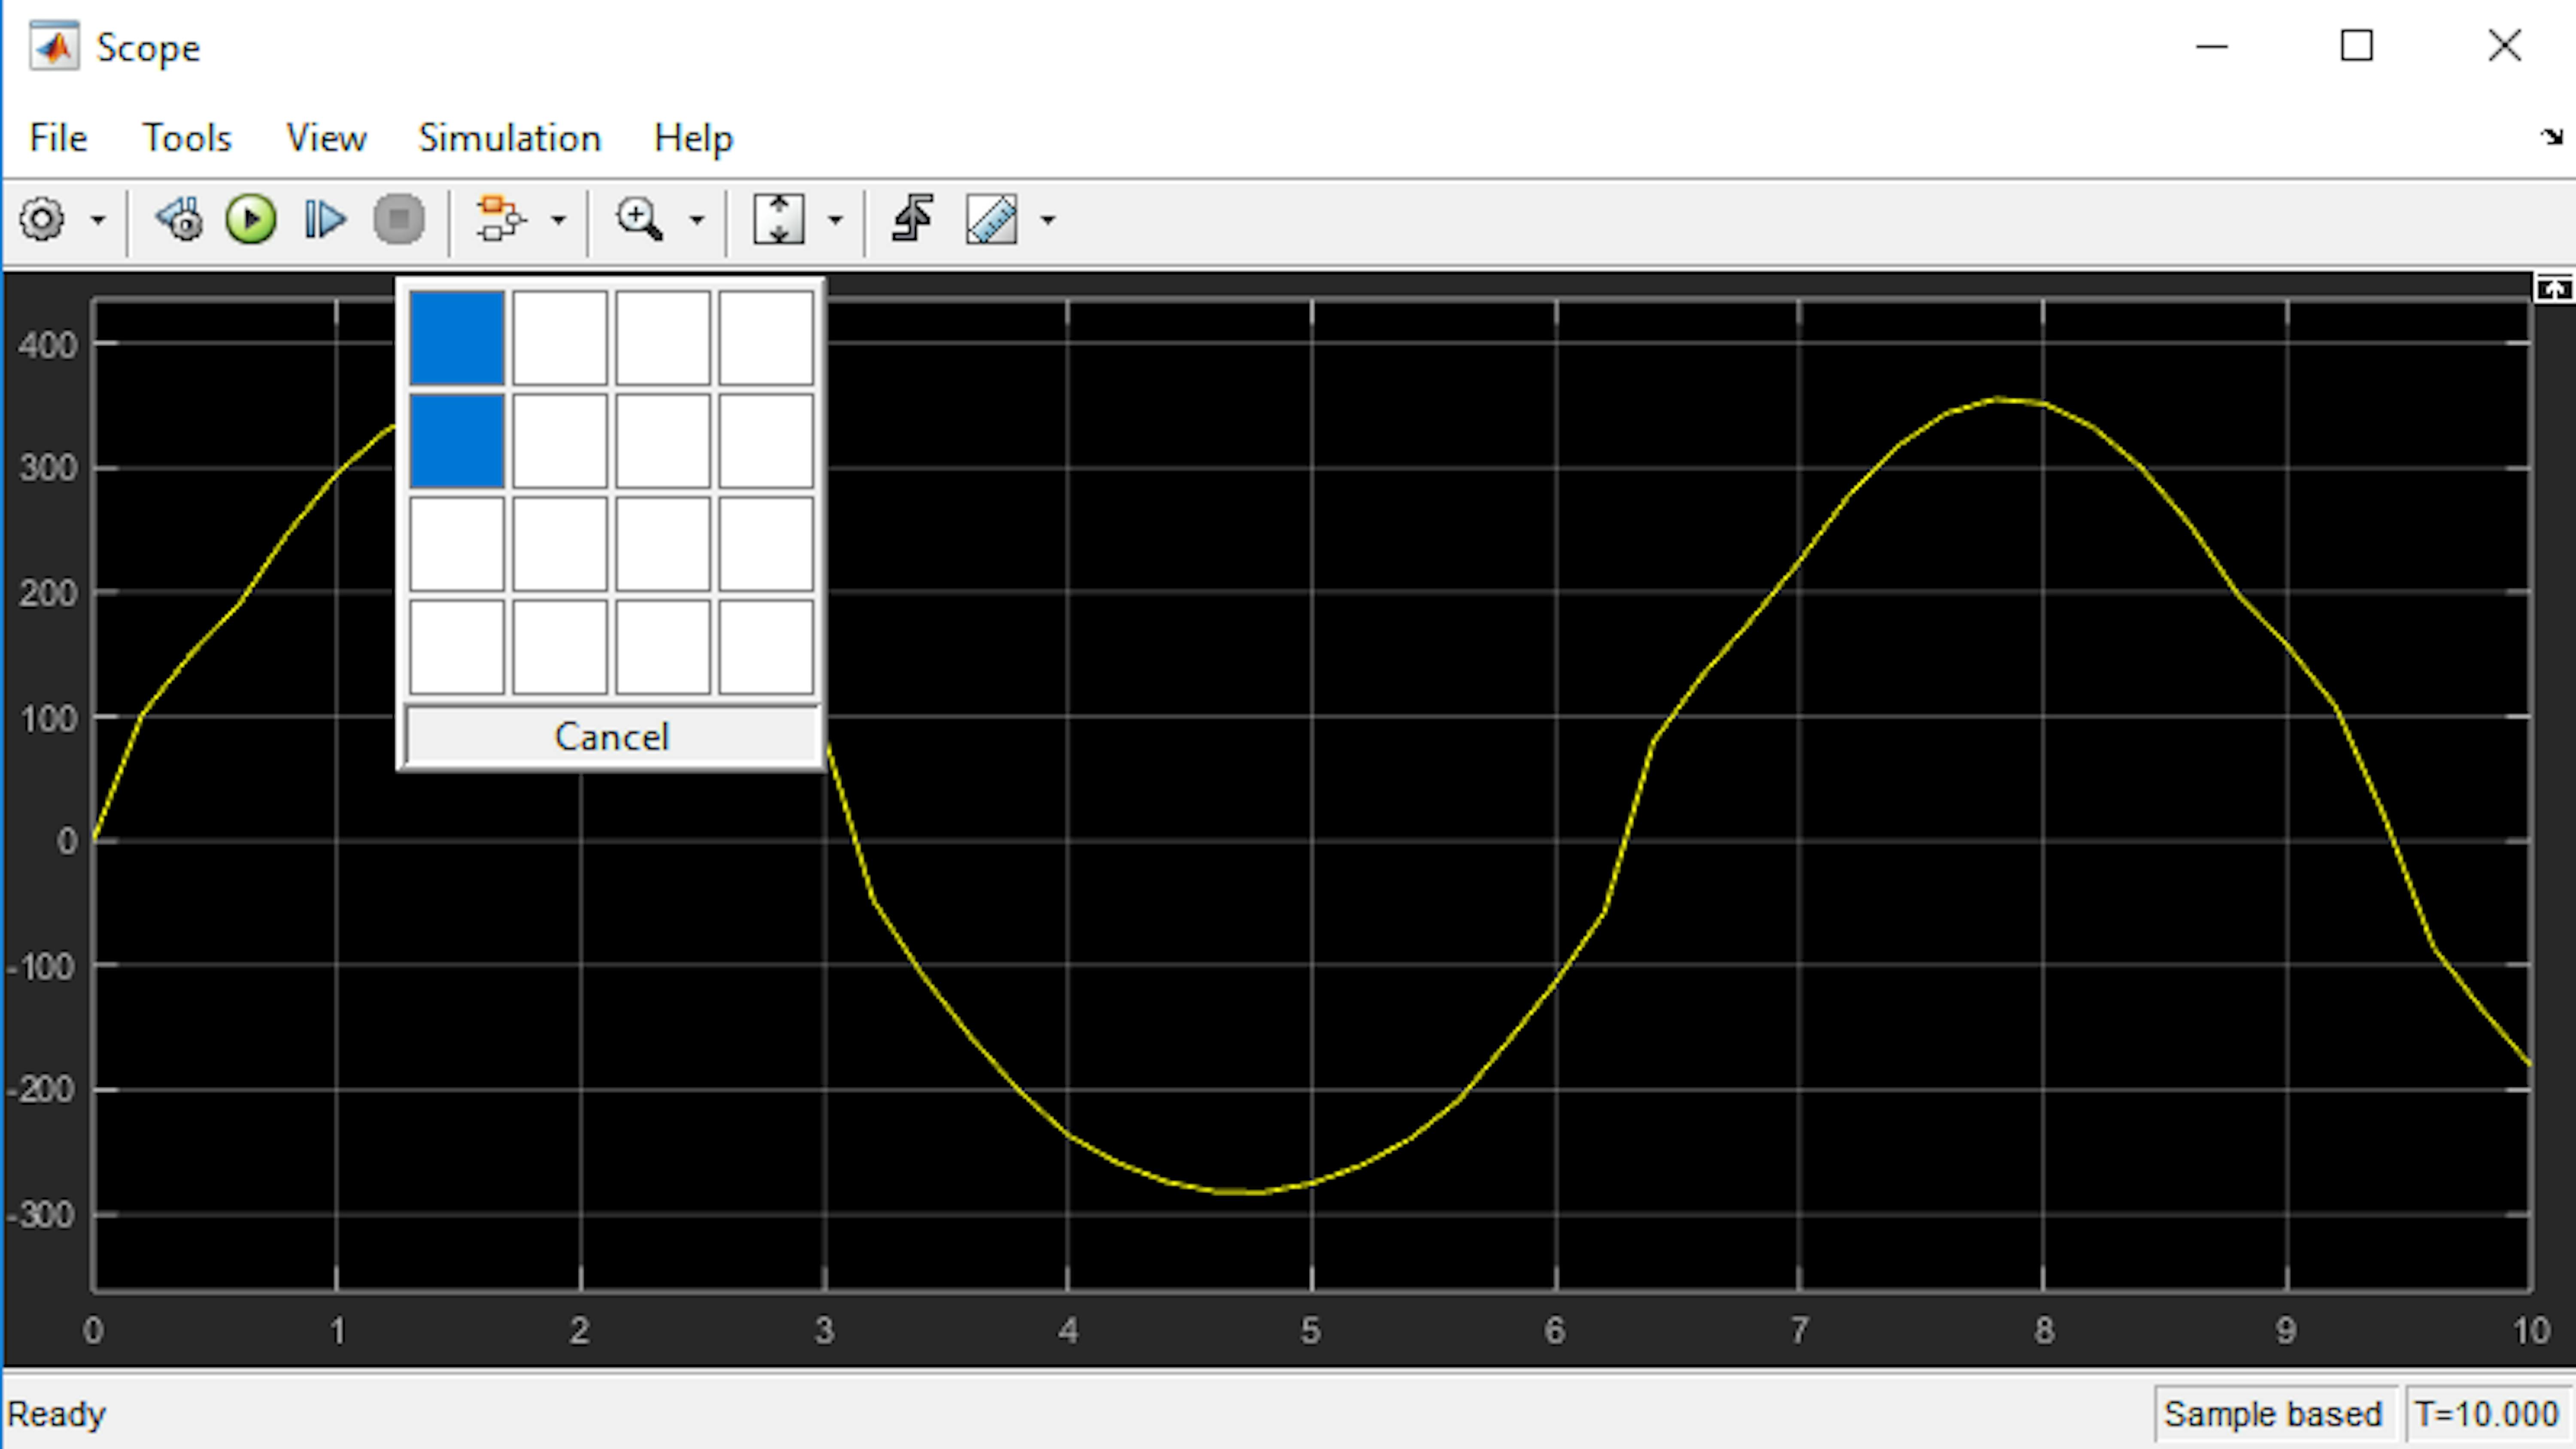Click the Cursor Measurements ruler icon
2576x1449 pixels.
tap(992, 219)
